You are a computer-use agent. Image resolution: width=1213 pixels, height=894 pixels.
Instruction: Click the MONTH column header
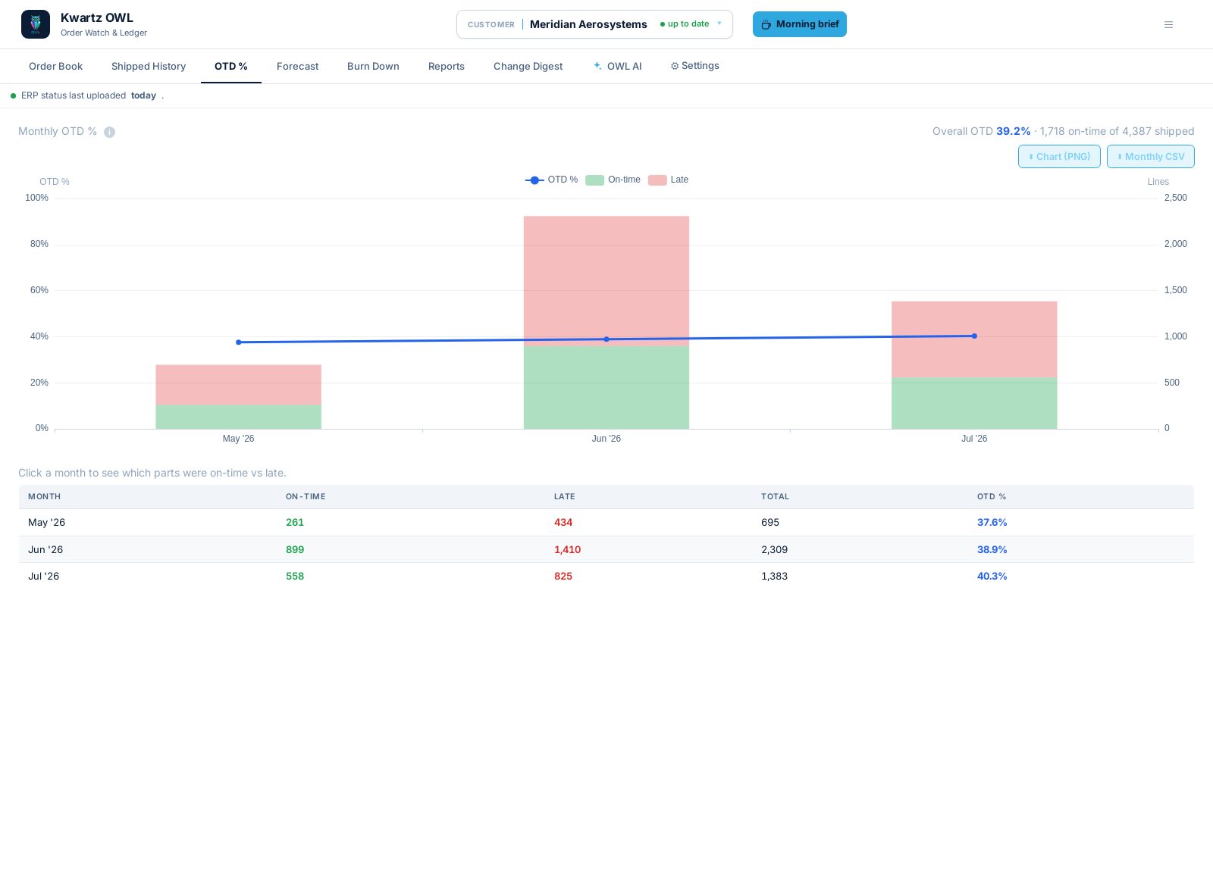pos(44,497)
